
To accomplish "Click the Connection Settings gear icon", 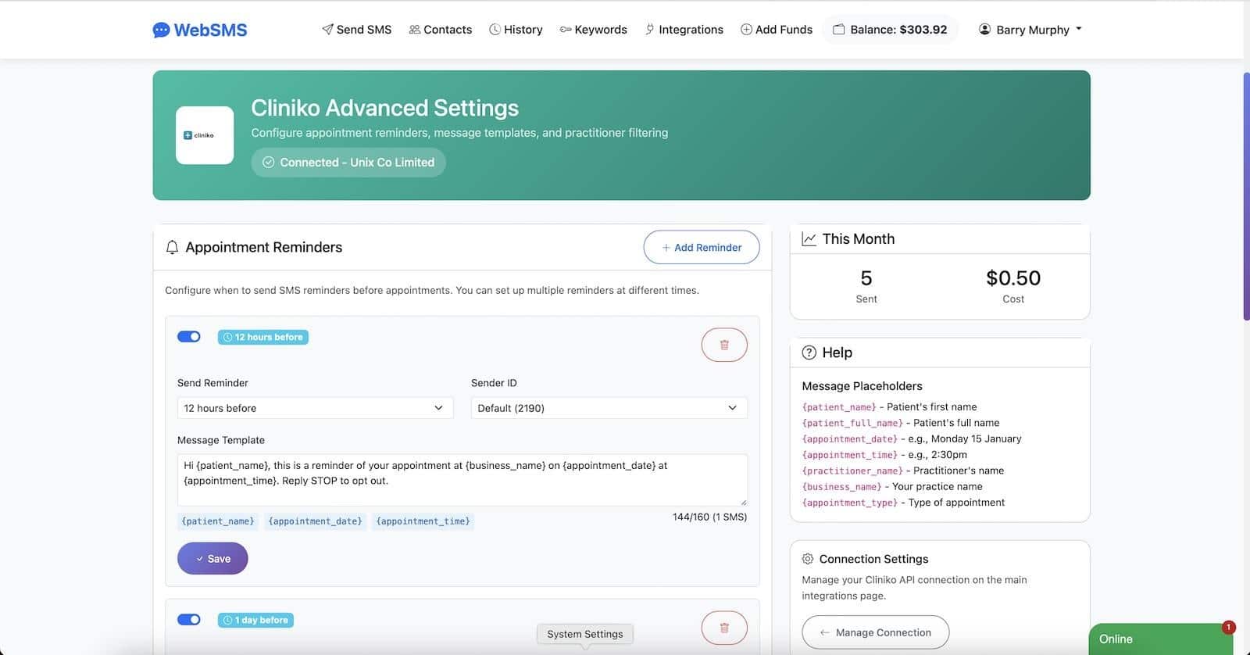I will click(x=808, y=559).
